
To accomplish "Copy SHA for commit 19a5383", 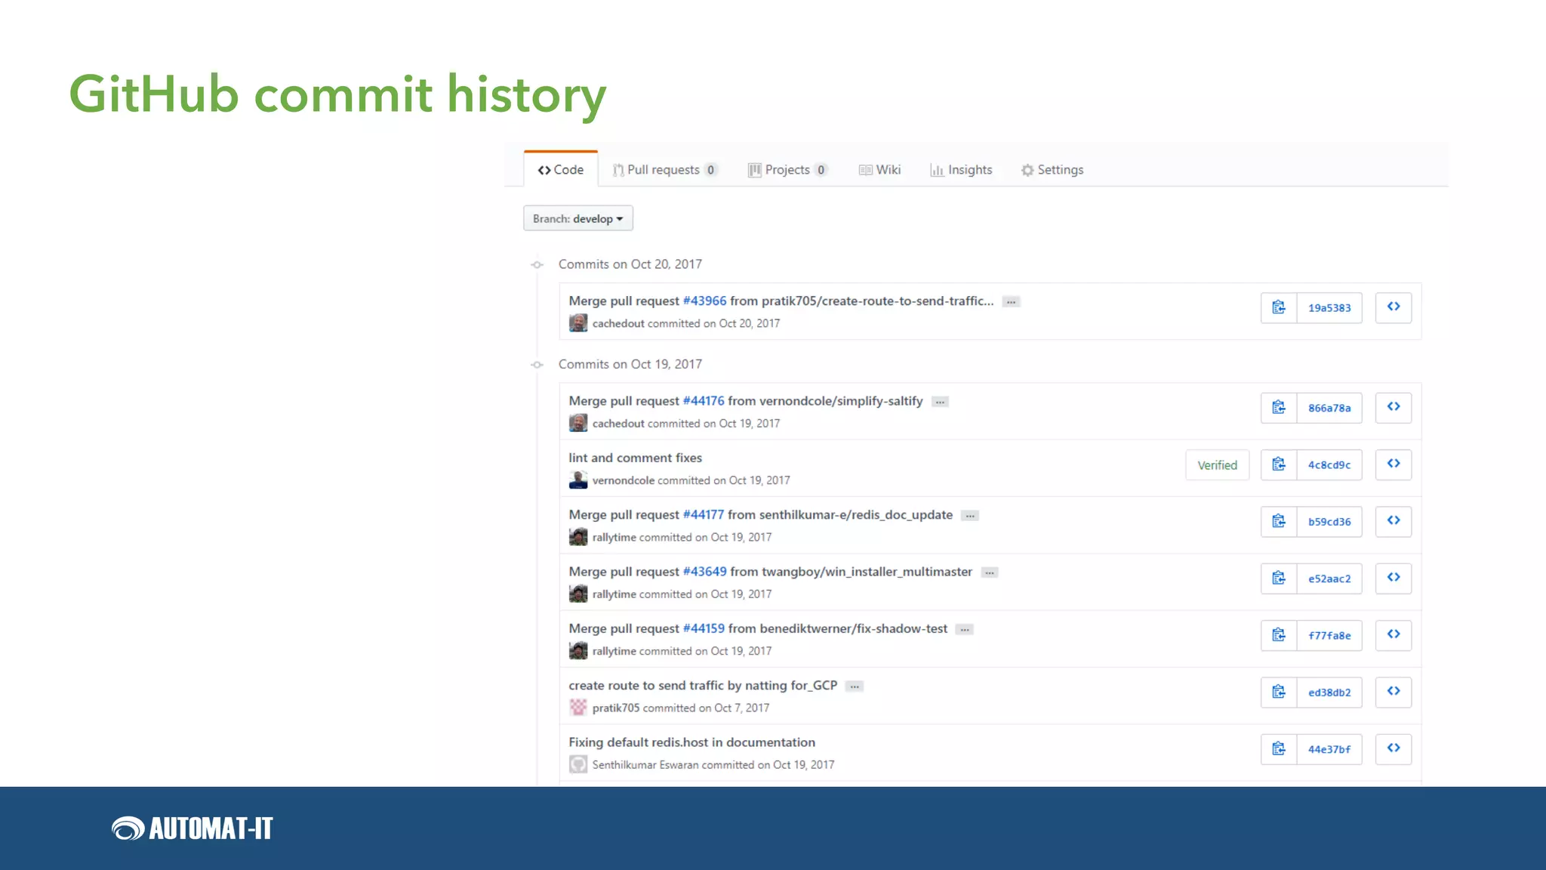I will [x=1278, y=307].
